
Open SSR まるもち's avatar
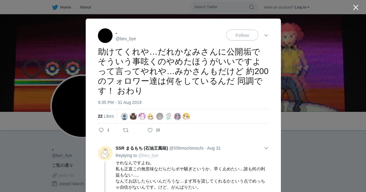click(105, 153)
